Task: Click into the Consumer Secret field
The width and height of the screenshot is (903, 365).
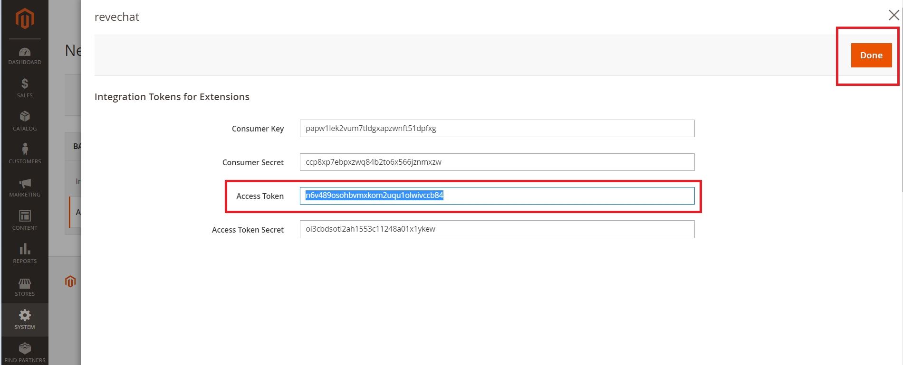Action: [x=497, y=162]
